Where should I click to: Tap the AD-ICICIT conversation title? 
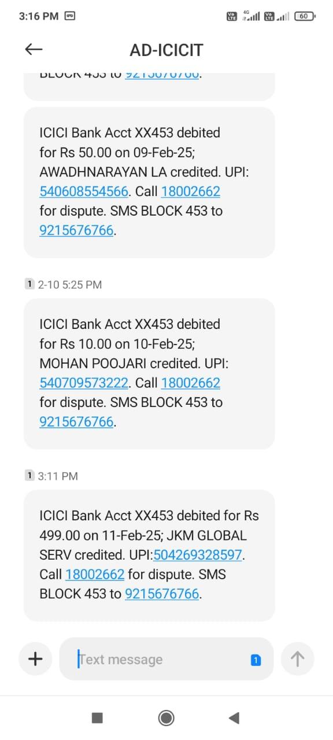(166, 50)
